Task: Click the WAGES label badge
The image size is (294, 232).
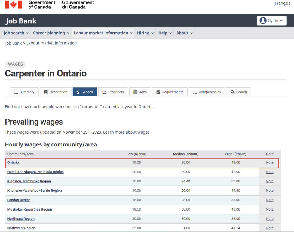Action: [16, 64]
